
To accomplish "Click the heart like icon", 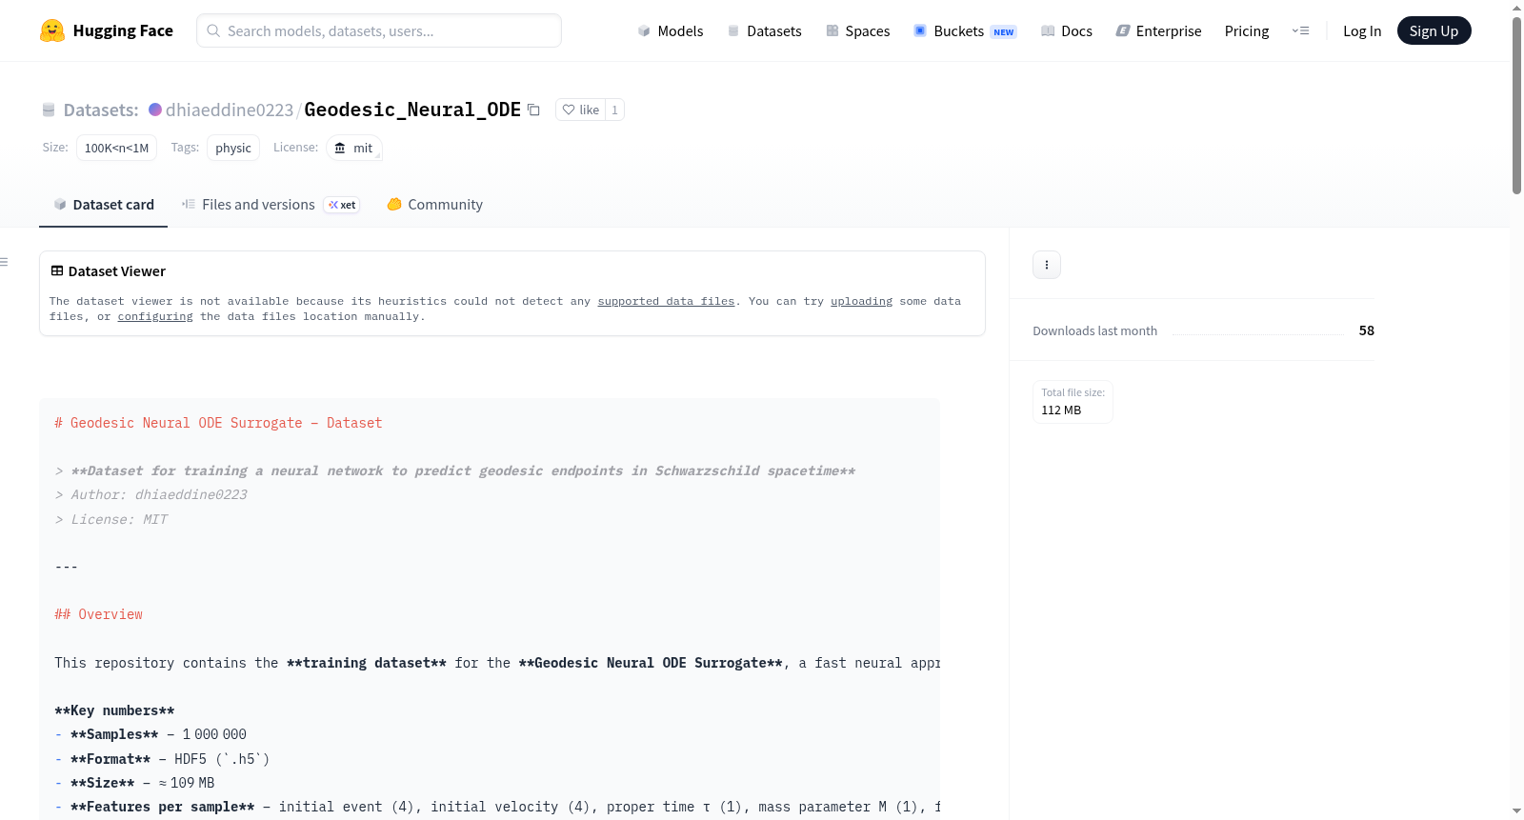I will [569, 110].
